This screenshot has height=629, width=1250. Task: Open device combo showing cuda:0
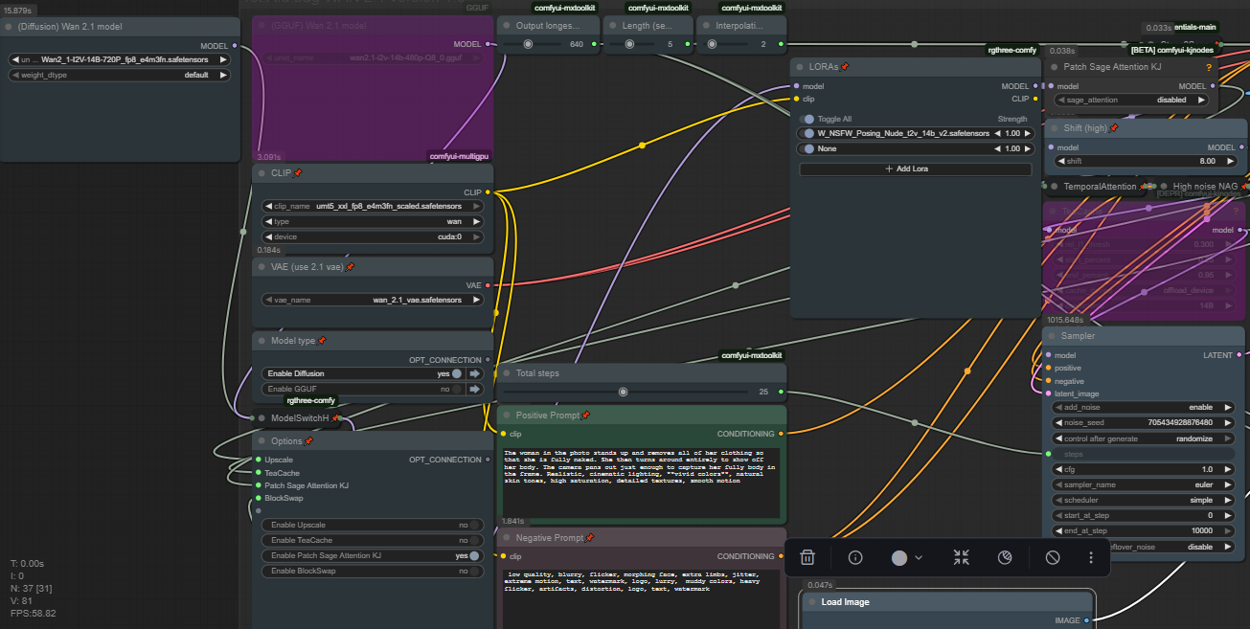373,236
